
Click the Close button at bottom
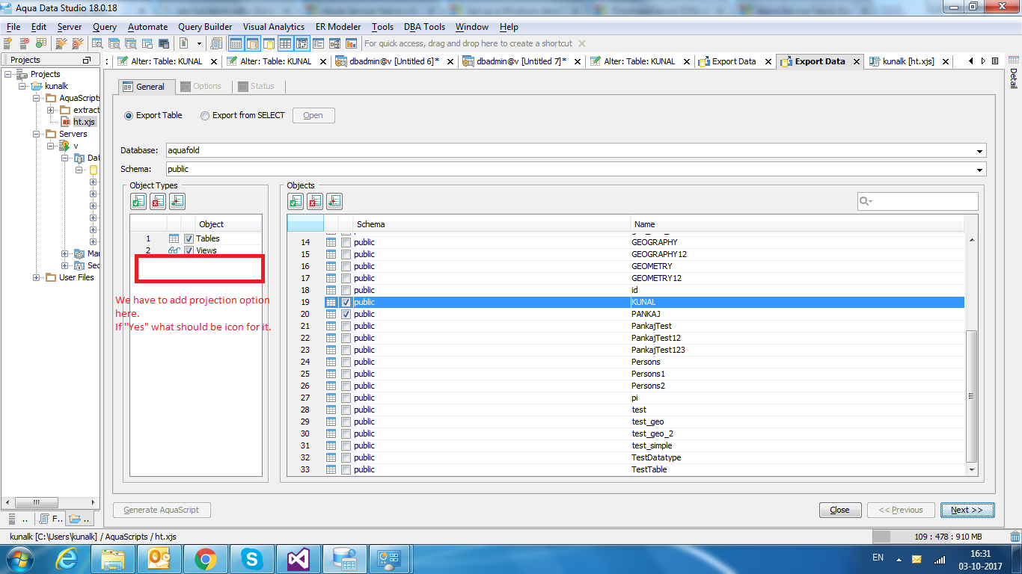point(839,510)
